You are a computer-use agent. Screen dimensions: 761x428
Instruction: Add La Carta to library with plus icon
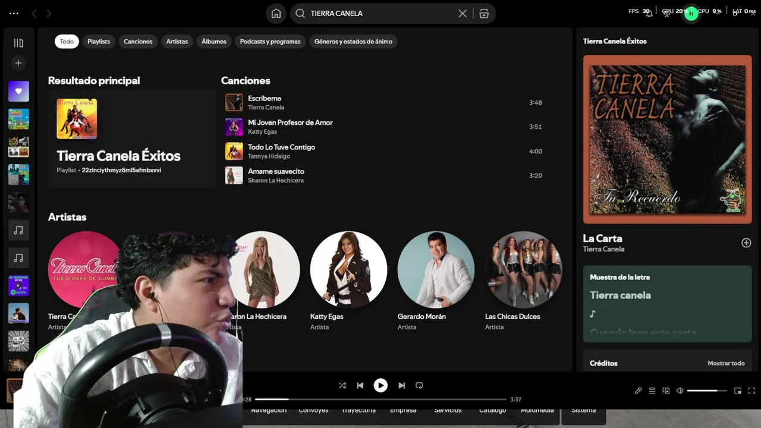[746, 243]
